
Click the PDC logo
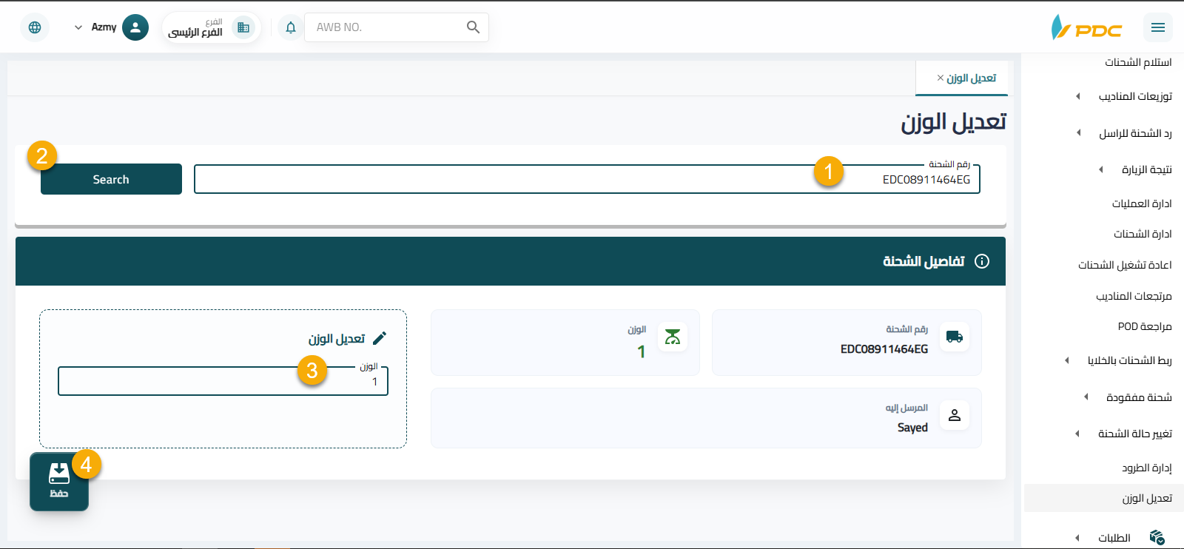(x=1086, y=27)
